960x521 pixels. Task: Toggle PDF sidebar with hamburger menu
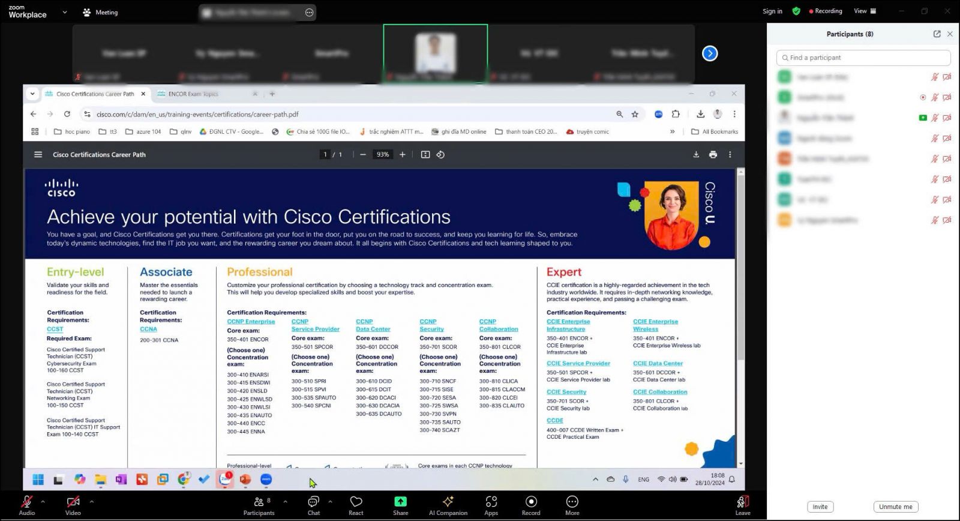(x=38, y=154)
